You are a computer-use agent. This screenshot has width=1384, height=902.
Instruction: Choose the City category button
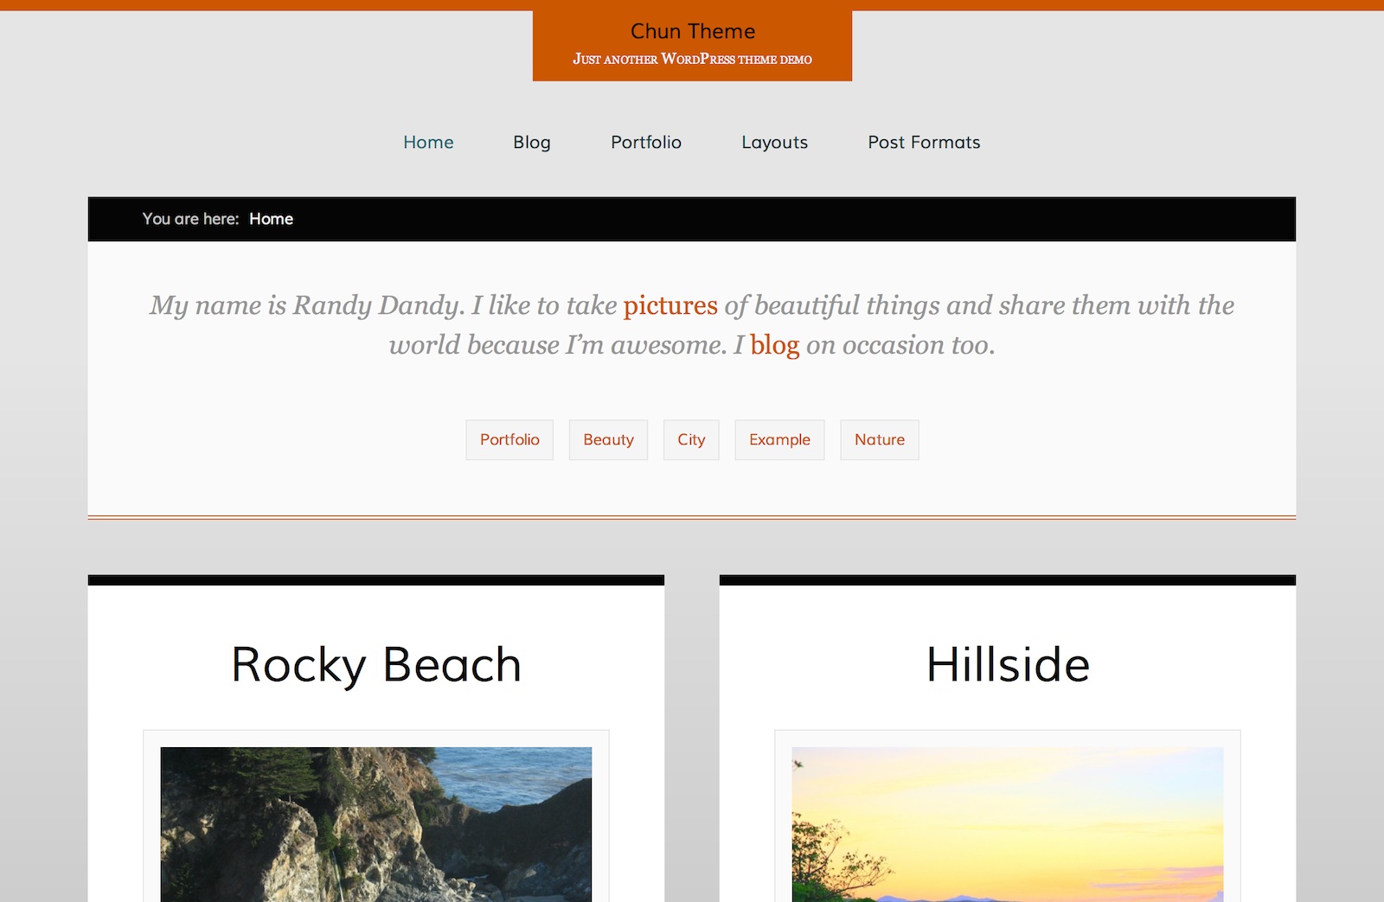click(x=691, y=439)
